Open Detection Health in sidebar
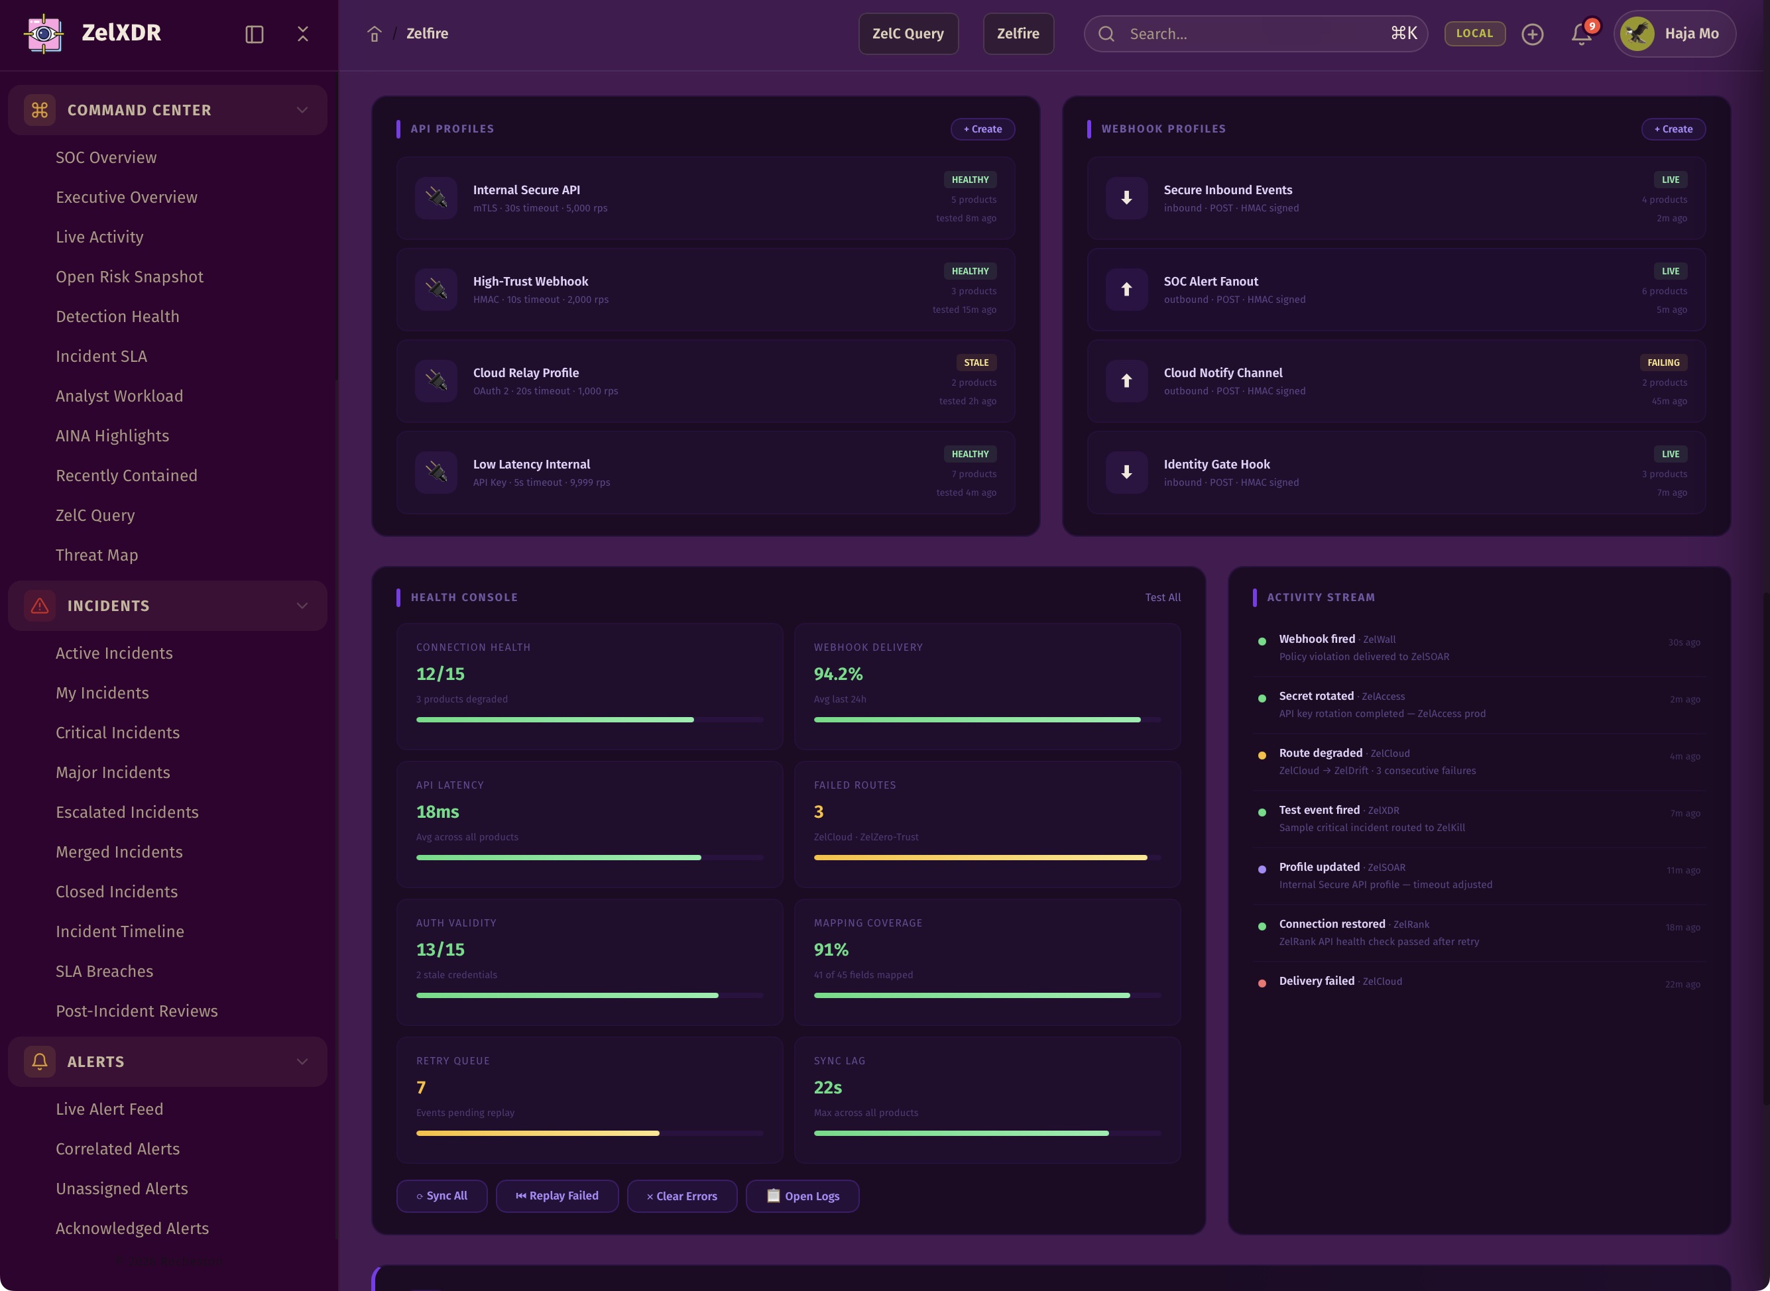The image size is (1770, 1291). (117, 317)
